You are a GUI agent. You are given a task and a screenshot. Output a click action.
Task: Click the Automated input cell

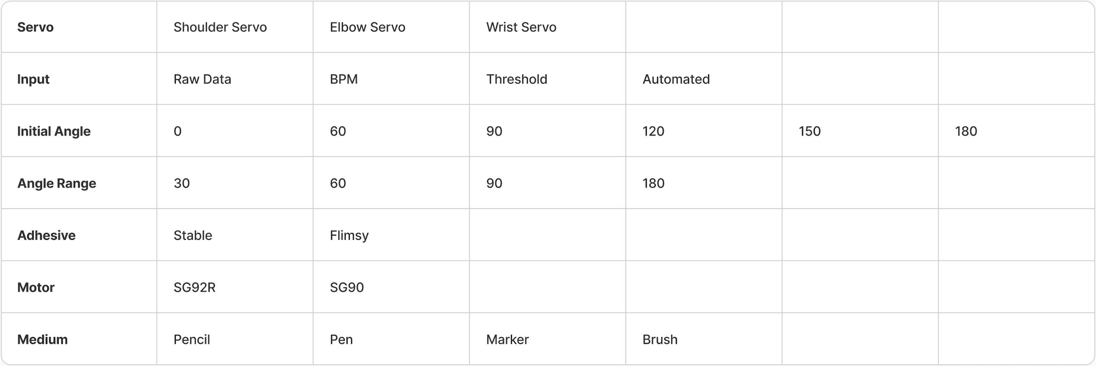point(676,79)
